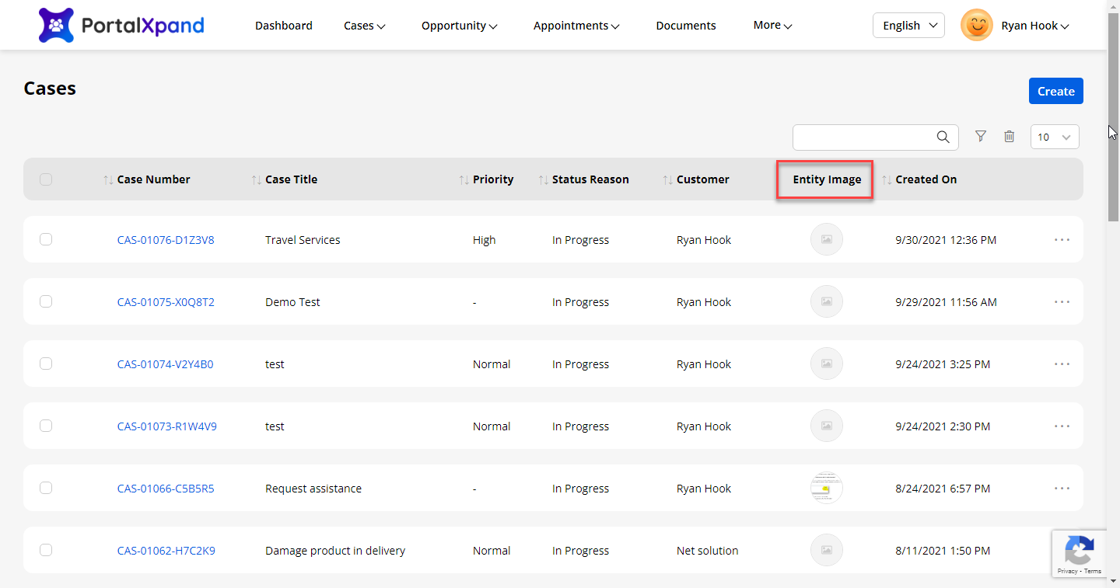The image size is (1120, 588).
Task: Click the search magnifier icon
Action: (943, 137)
